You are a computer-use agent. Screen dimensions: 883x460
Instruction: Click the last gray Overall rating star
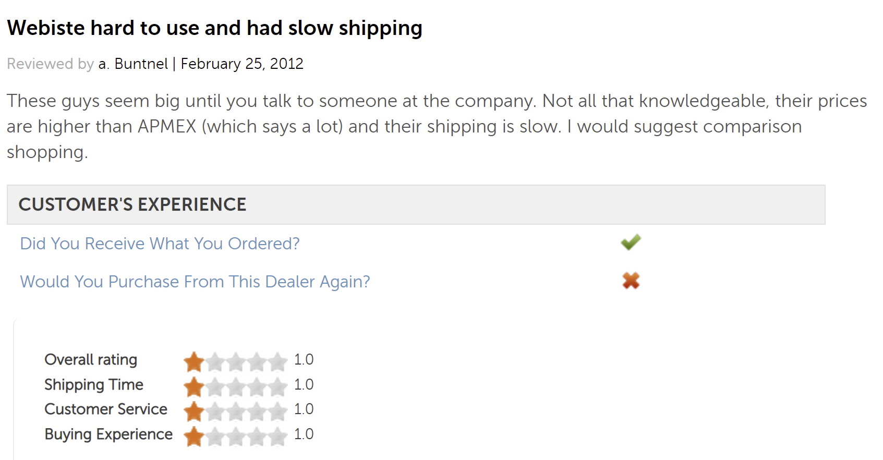coord(278,361)
